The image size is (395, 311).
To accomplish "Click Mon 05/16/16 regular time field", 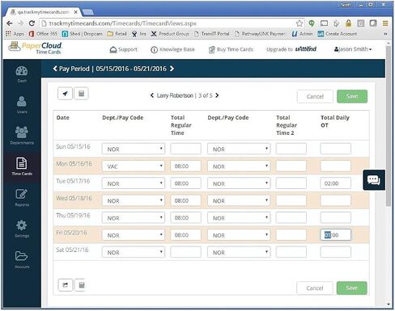I will pos(185,166).
